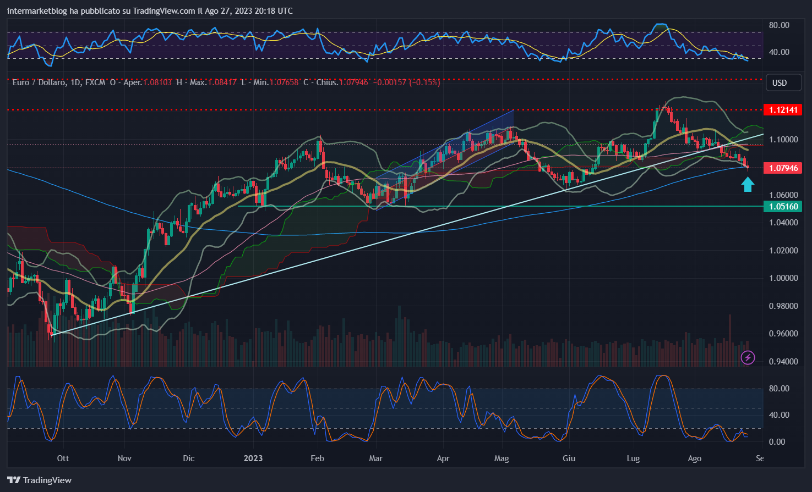Click the Giu month label on time axis
The height and width of the screenshot is (492, 812).
tap(569, 458)
